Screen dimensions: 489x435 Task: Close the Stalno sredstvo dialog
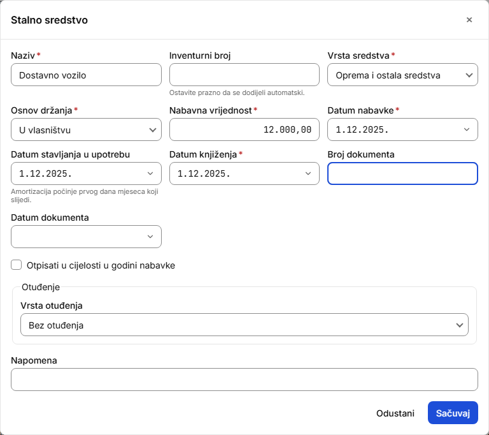tap(469, 20)
